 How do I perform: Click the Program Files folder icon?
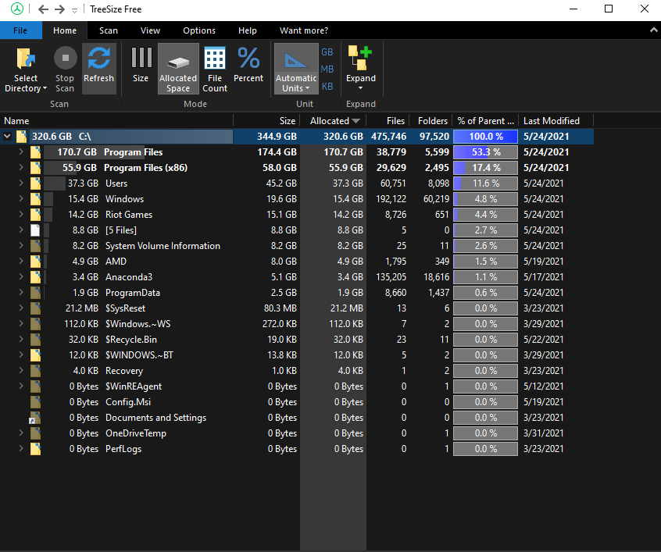[x=35, y=152]
